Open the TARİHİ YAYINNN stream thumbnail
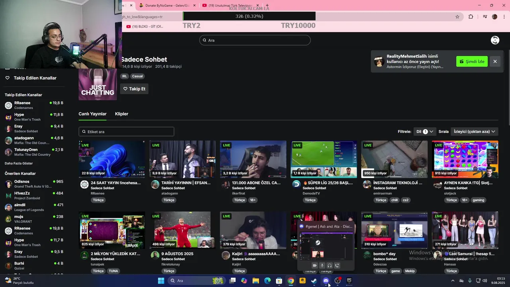510x287 pixels. tap(182, 159)
